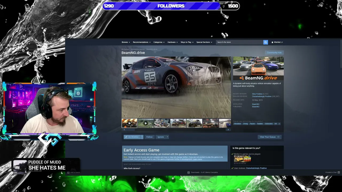
Task: Click the Search the store input field
Action: (x=240, y=42)
